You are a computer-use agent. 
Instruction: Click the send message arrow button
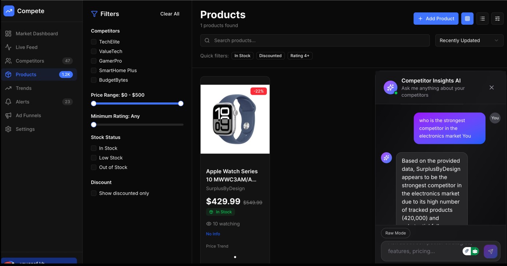(x=491, y=251)
